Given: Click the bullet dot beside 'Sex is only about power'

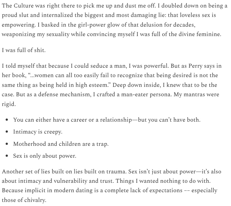Looking at the screenshot, I should (7, 156).
